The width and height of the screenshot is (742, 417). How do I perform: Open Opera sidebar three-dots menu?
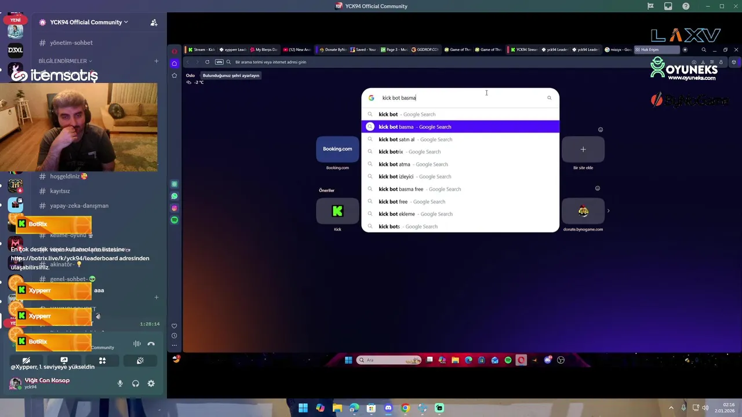[174, 345]
